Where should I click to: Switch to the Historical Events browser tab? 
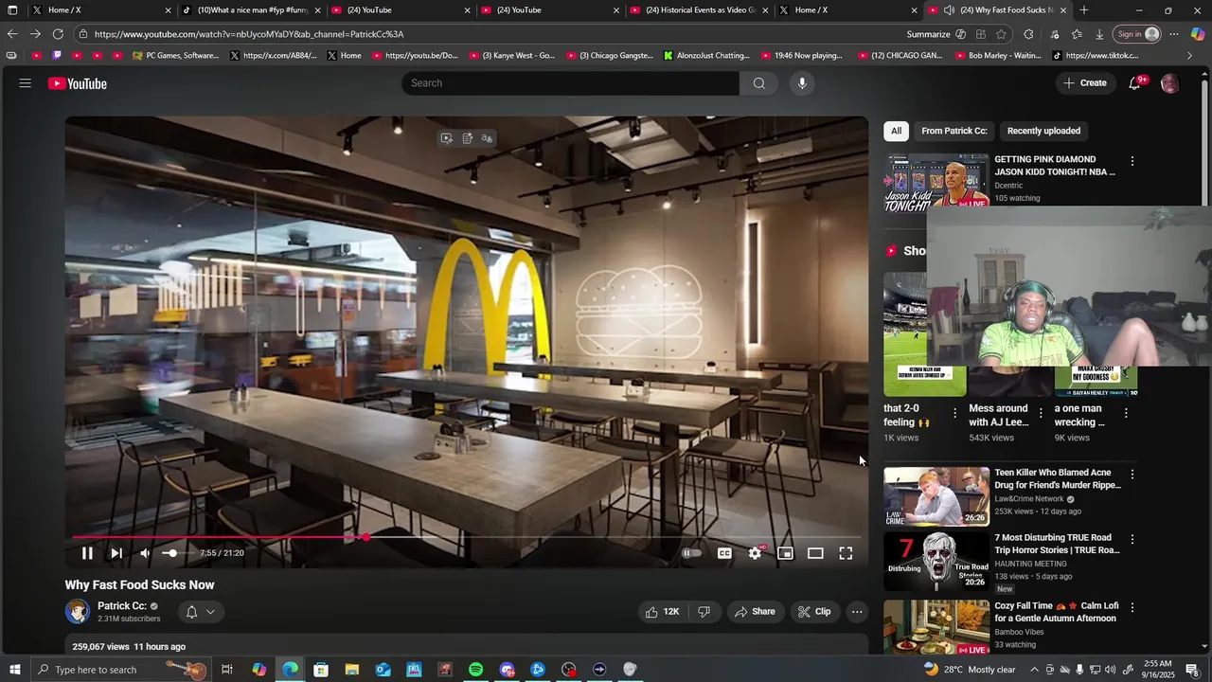[699, 10]
